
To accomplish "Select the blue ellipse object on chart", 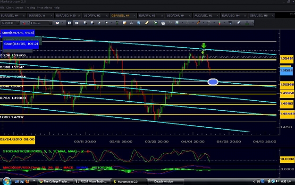I will click(213, 82).
